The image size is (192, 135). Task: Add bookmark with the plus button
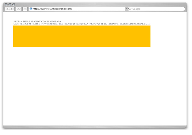pos(25,9)
